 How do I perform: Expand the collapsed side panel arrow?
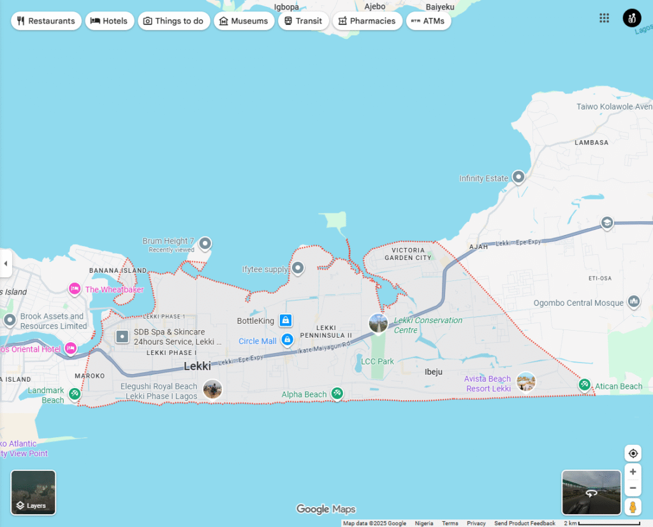5,263
